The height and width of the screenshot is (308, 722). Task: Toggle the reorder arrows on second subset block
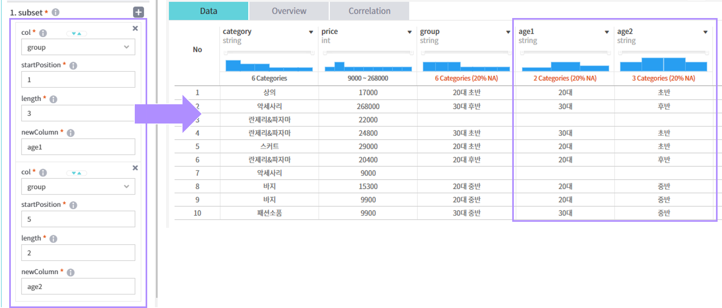[x=76, y=173]
